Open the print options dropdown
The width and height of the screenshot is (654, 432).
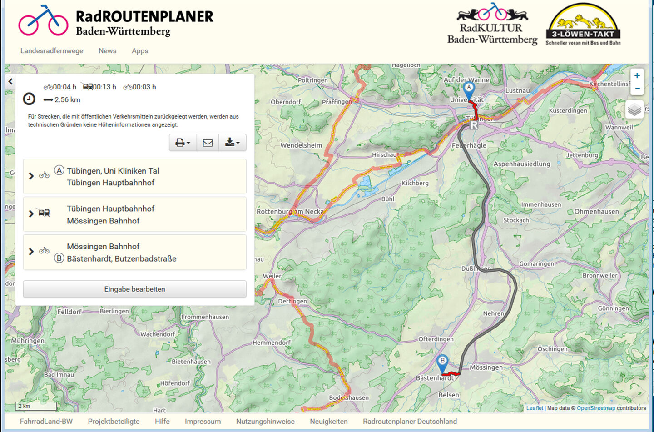point(183,143)
